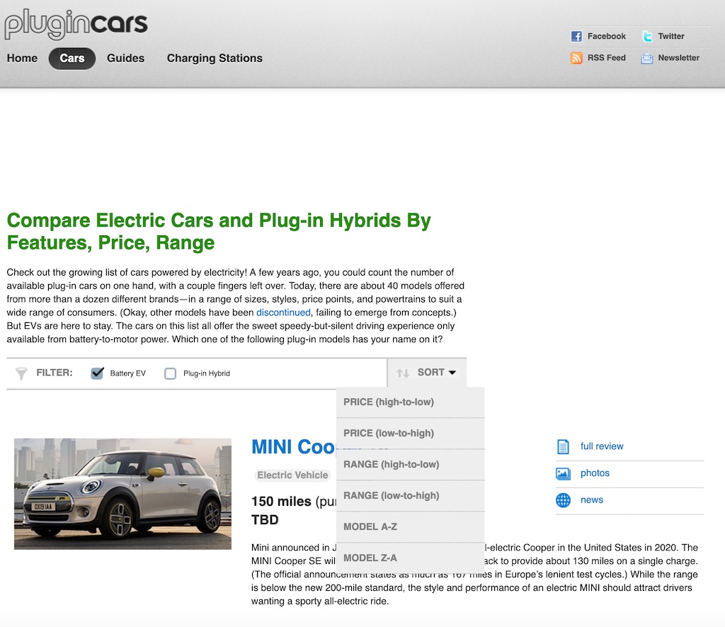
Task: Uncheck the Battery EV filter checkbox
Action: pos(97,373)
